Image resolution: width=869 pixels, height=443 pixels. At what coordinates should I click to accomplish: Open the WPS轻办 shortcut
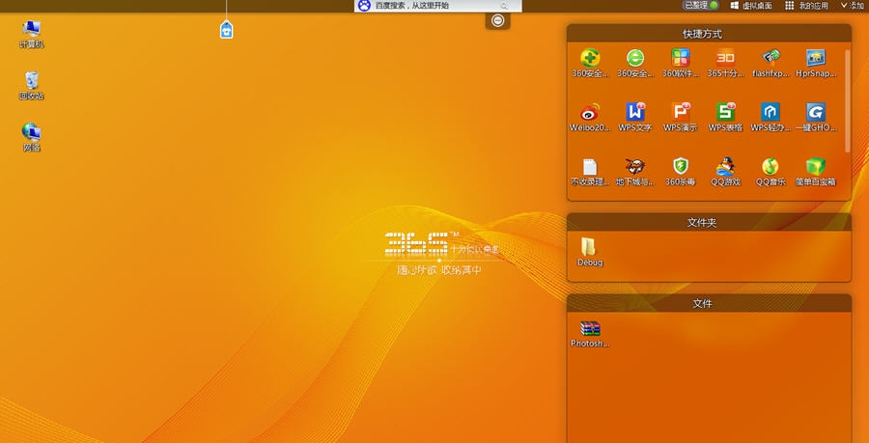tap(771, 118)
